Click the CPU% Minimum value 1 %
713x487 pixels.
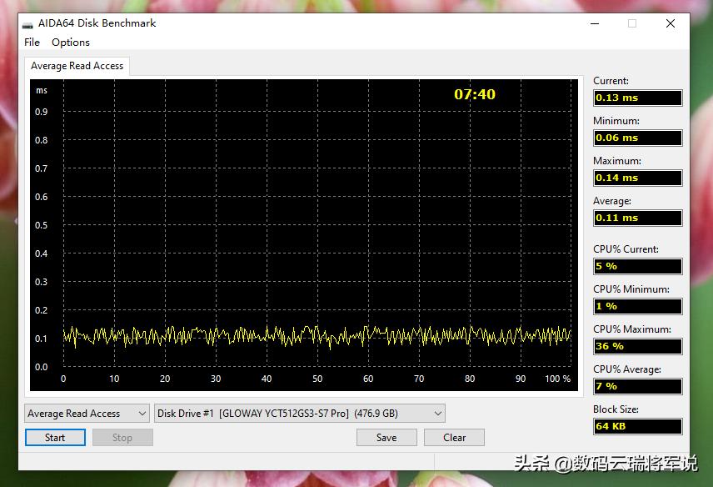click(x=637, y=306)
